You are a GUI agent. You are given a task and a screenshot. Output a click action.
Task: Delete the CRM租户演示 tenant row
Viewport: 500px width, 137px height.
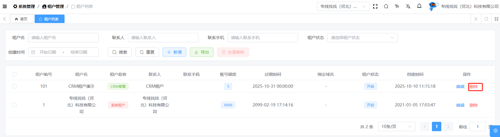474,87
